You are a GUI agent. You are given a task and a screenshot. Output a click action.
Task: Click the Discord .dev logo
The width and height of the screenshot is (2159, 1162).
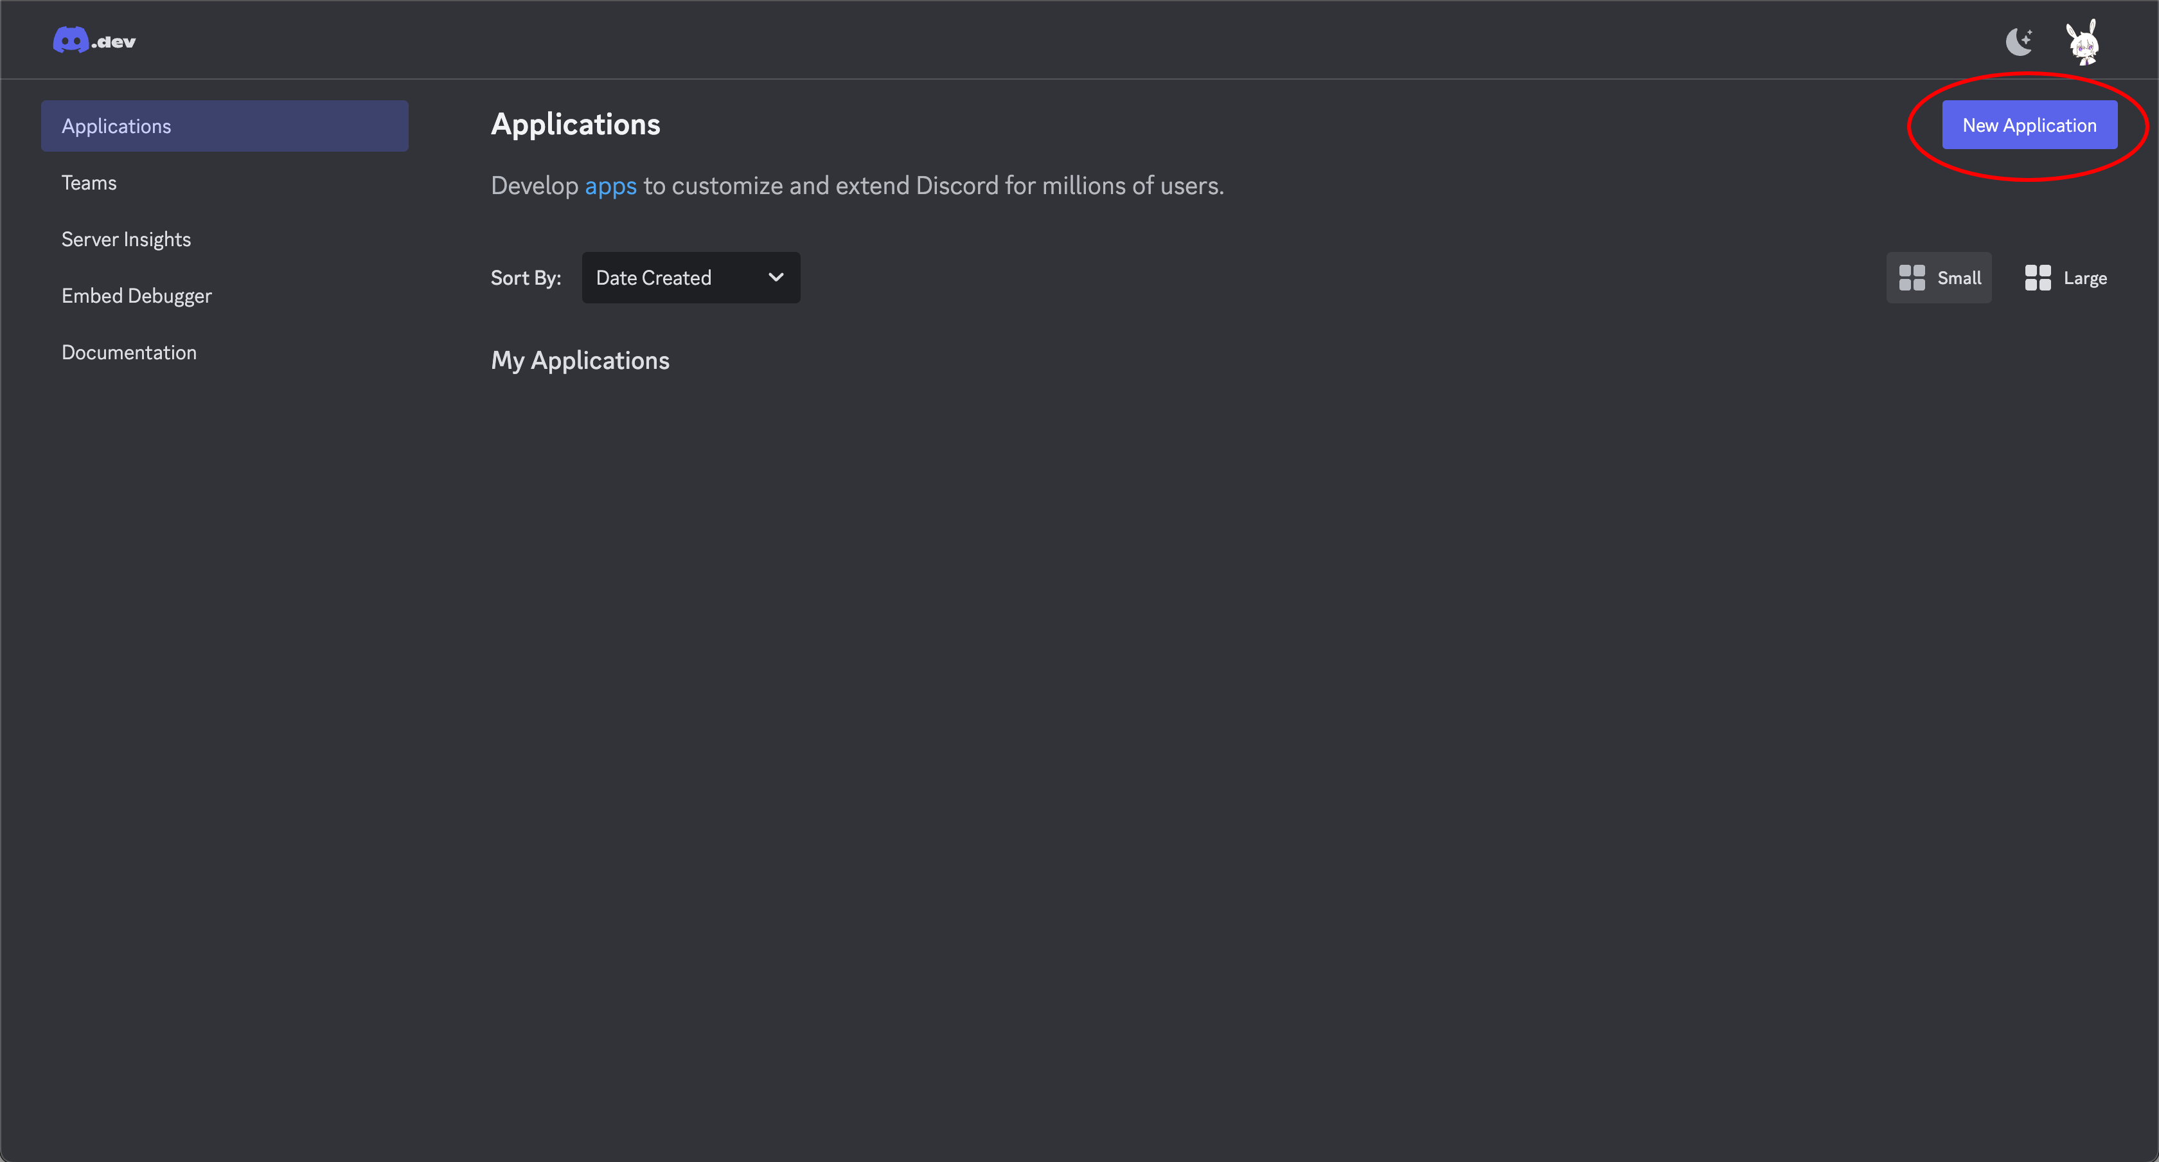click(94, 39)
